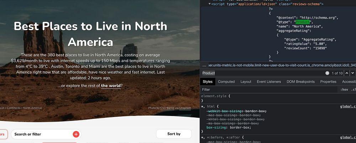The image size is (356, 143).
Task: Click the '1 of 10' match counter
Action: pyautogui.click(x=337, y=73)
